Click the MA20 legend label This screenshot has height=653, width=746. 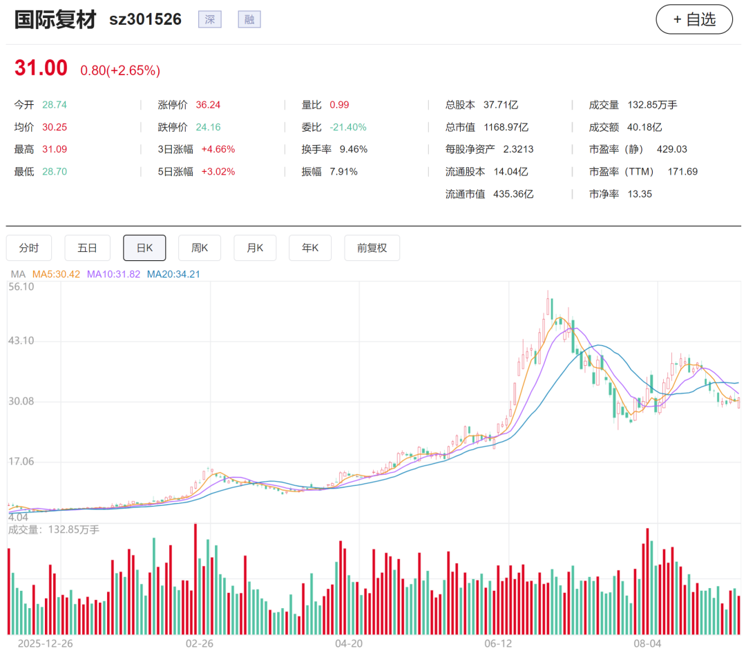click(x=173, y=275)
